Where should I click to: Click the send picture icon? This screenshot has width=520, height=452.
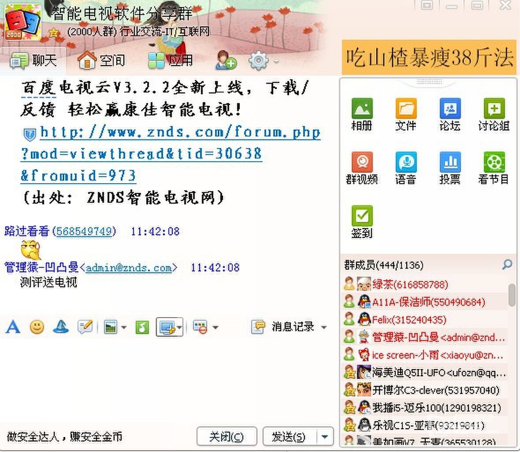[111, 327]
